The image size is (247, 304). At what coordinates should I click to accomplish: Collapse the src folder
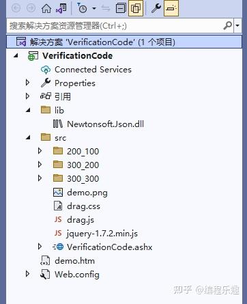coord(28,137)
